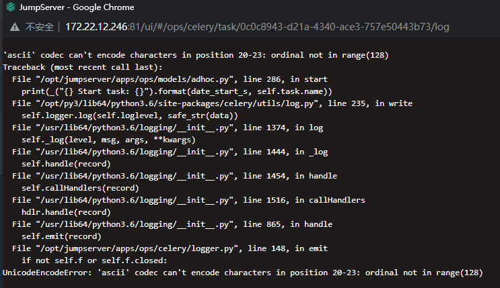Click the if not self.f line
The width and height of the screenshot is (500, 288).
tap(94, 260)
